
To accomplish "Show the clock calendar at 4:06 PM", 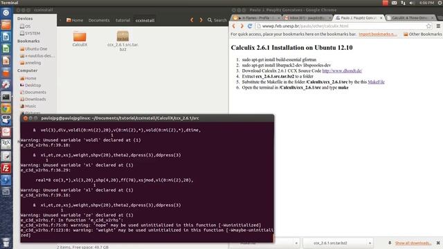I will pos(426,3).
